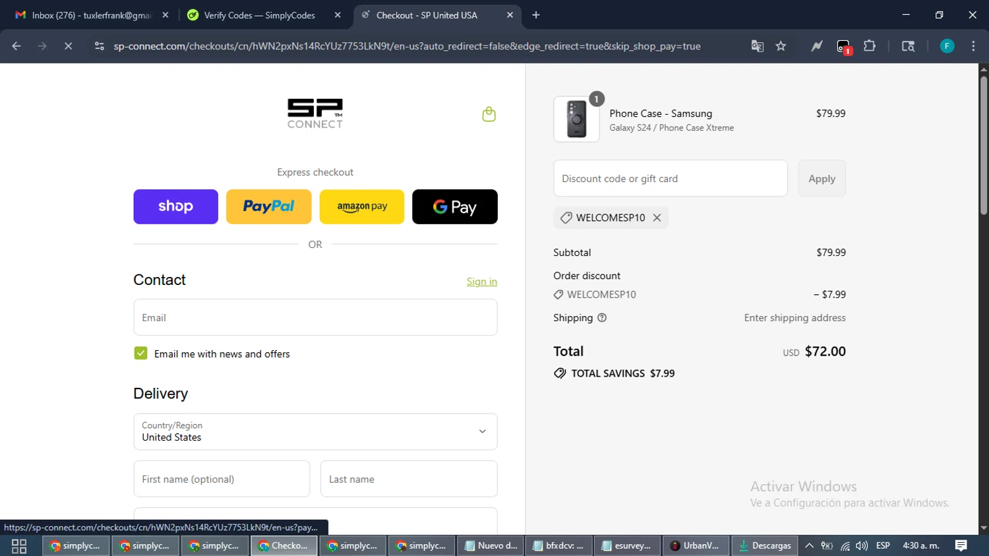Click the Last name field

(409, 479)
